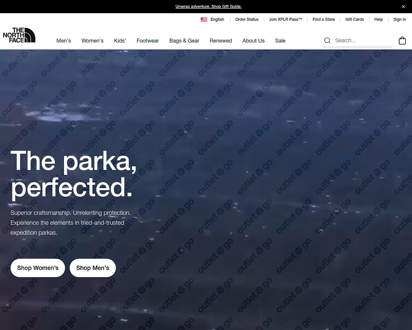Click the US flag icon
This screenshot has width=412, height=330.
pos(204,19)
